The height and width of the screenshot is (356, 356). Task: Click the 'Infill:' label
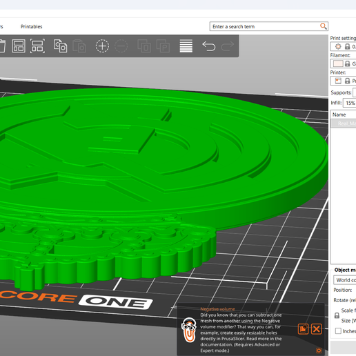tap(336, 103)
